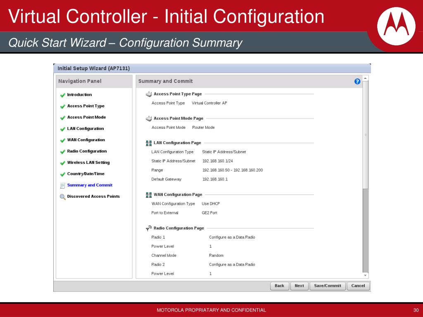Screen dimensions: 423x317
Task: Click the green checkmark beside Wireless LAN Setting
Action: (63, 163)
